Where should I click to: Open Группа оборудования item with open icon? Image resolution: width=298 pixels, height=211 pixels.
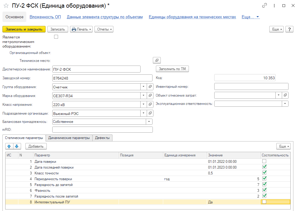pyautogui.click(x=150, y=87)
